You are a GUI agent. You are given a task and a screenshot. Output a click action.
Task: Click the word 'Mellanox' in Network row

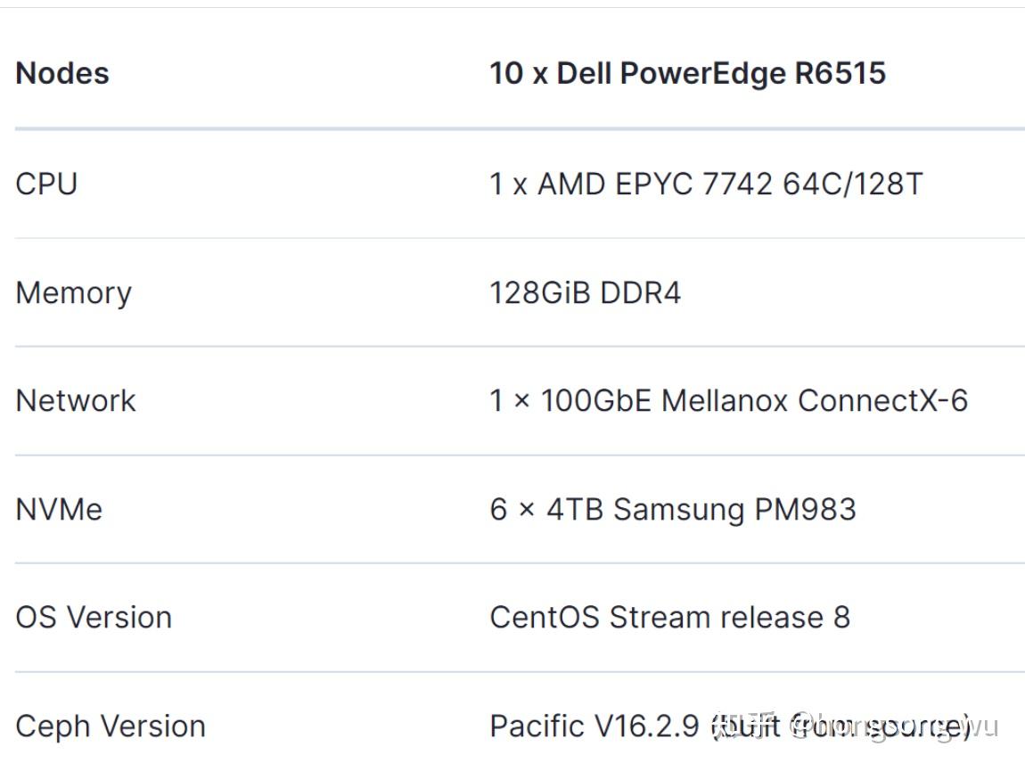click(725, 400)
